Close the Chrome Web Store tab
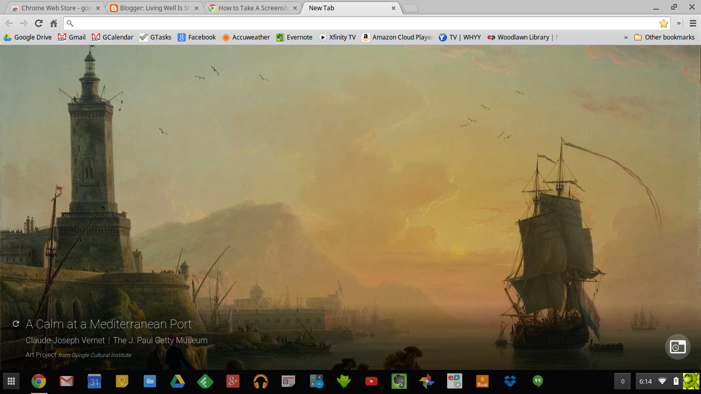The image size is (701, 394). click(98, 8)
